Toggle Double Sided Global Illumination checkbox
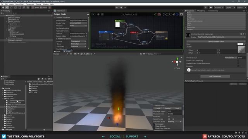Viewport: 248px width, 139px height. 238,63
